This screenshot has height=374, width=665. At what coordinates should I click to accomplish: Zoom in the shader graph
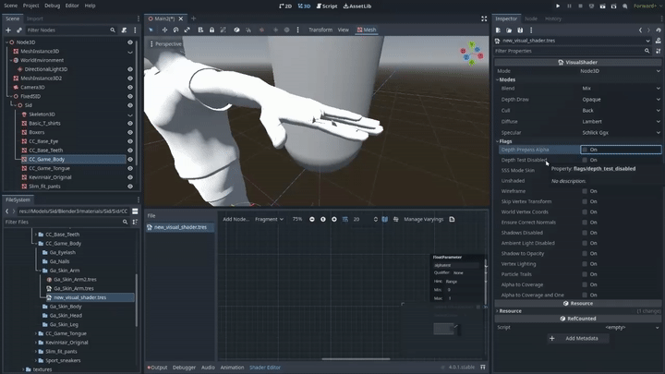334,219
